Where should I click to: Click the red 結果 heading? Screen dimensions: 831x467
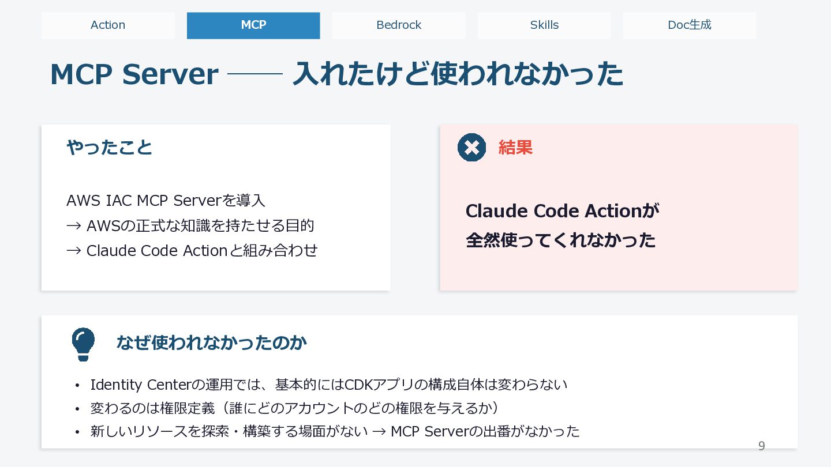(x=515, y=148)
